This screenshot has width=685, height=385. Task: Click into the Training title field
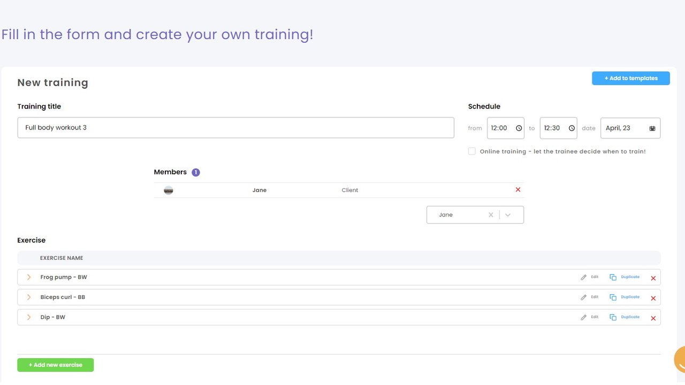pyautogui.click(x=235, y=128)
